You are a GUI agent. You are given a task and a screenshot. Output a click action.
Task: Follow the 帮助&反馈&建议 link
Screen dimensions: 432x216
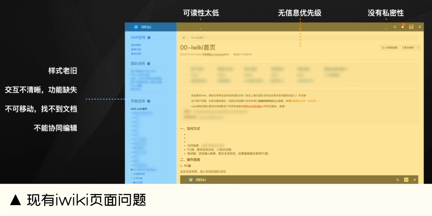253,106
